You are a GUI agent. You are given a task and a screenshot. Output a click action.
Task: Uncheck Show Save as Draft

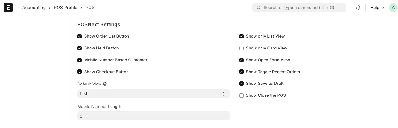pos(241,84)
